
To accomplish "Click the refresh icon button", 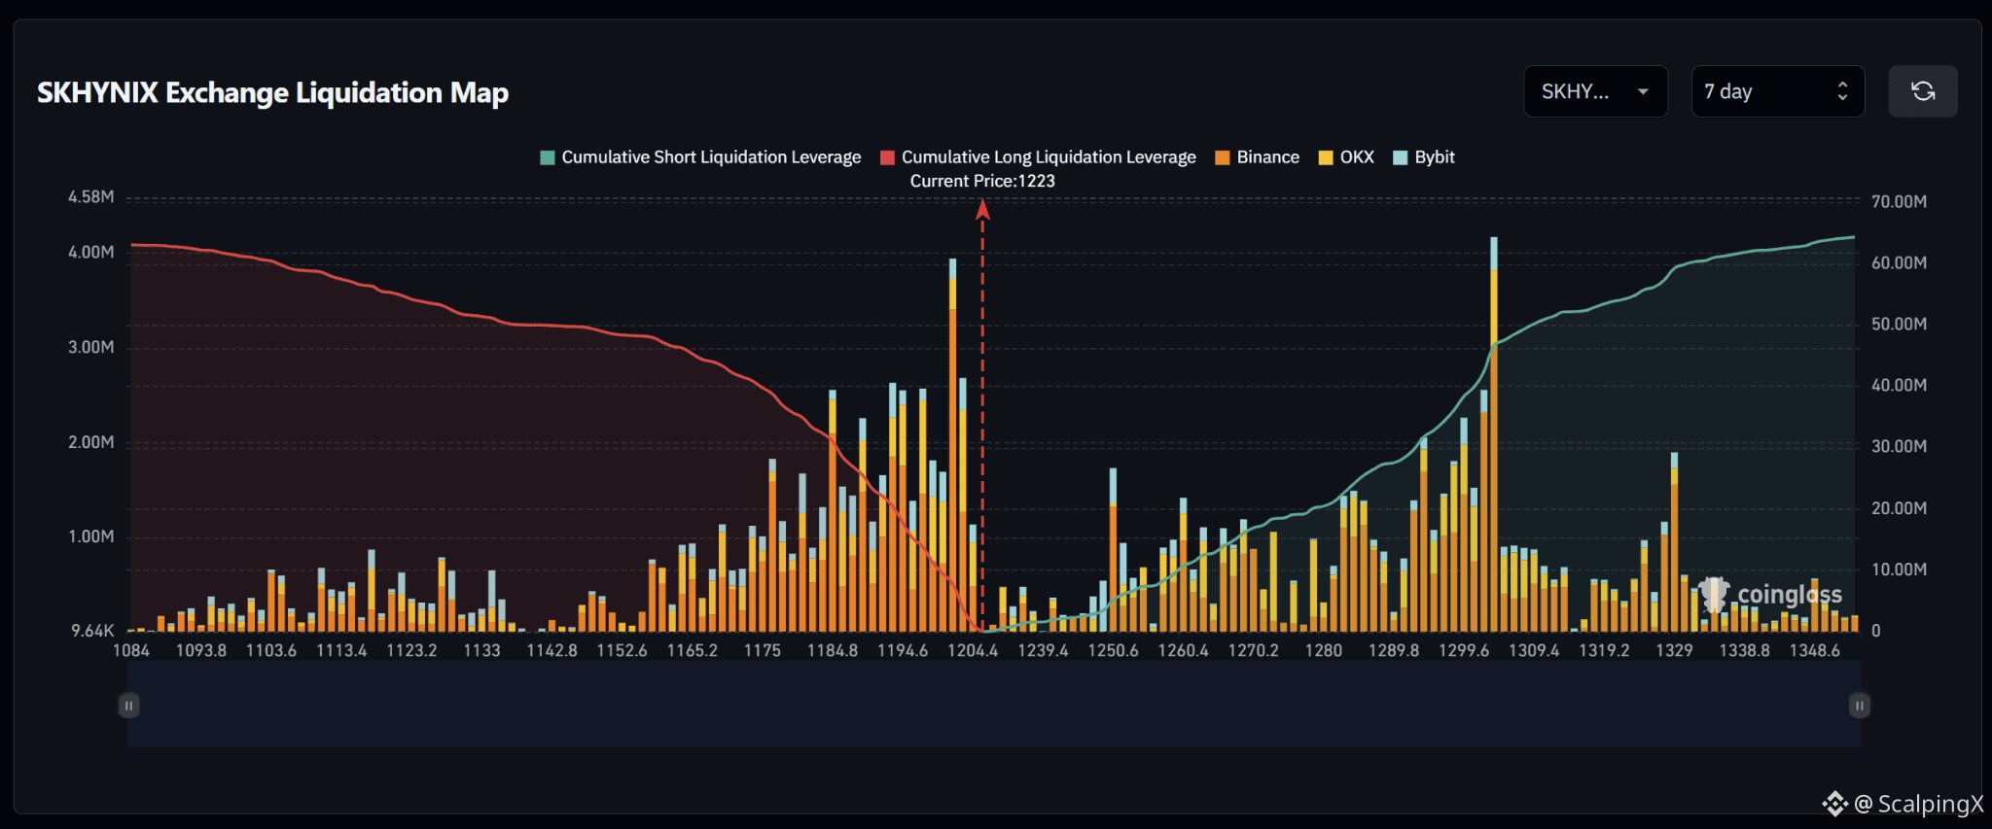I will pyautogui.click(x=1922, y=91).
